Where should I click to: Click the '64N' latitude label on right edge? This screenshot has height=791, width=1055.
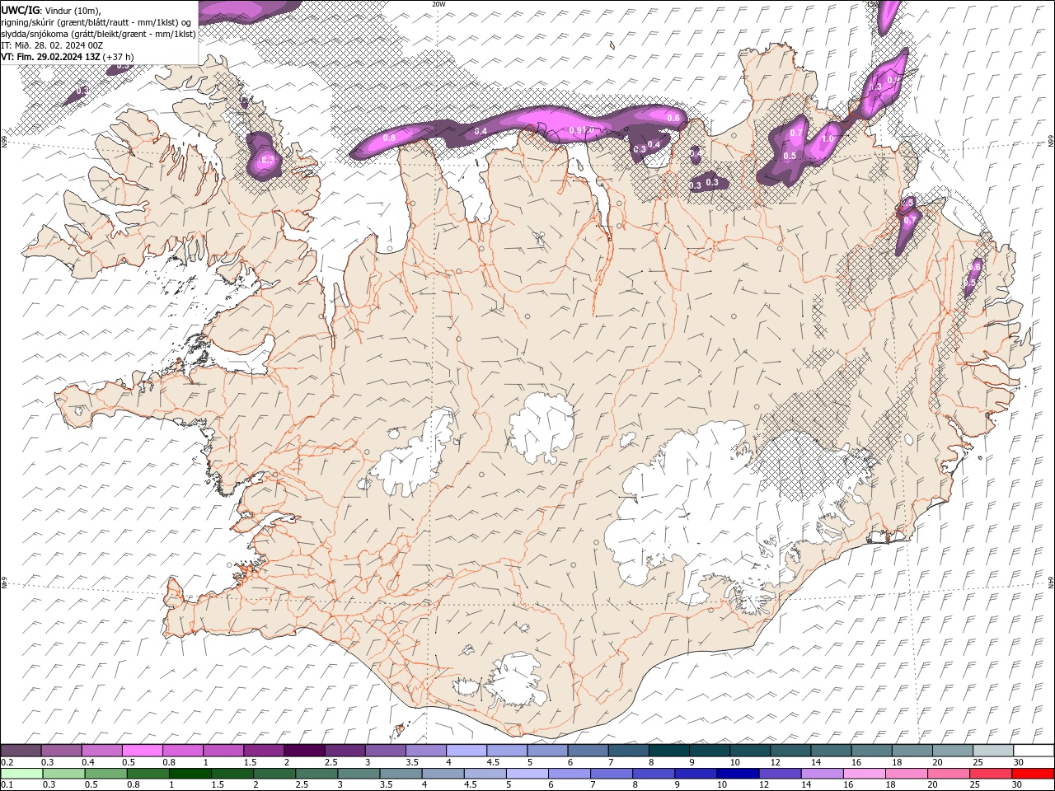[x=1051, y=583]
